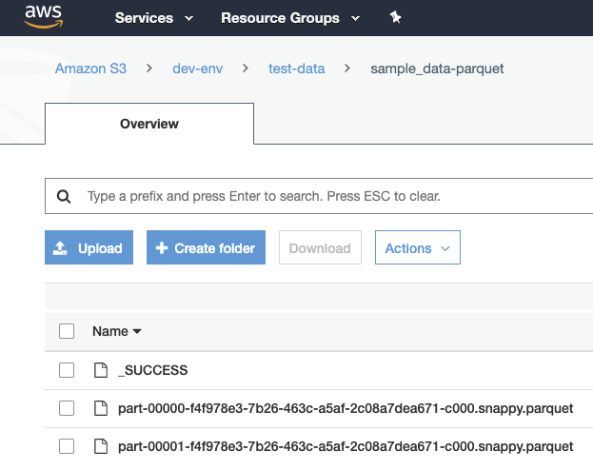Toggle the select-all checkbox in Name header
The image size is (593, 470).
tap(67, 331)
